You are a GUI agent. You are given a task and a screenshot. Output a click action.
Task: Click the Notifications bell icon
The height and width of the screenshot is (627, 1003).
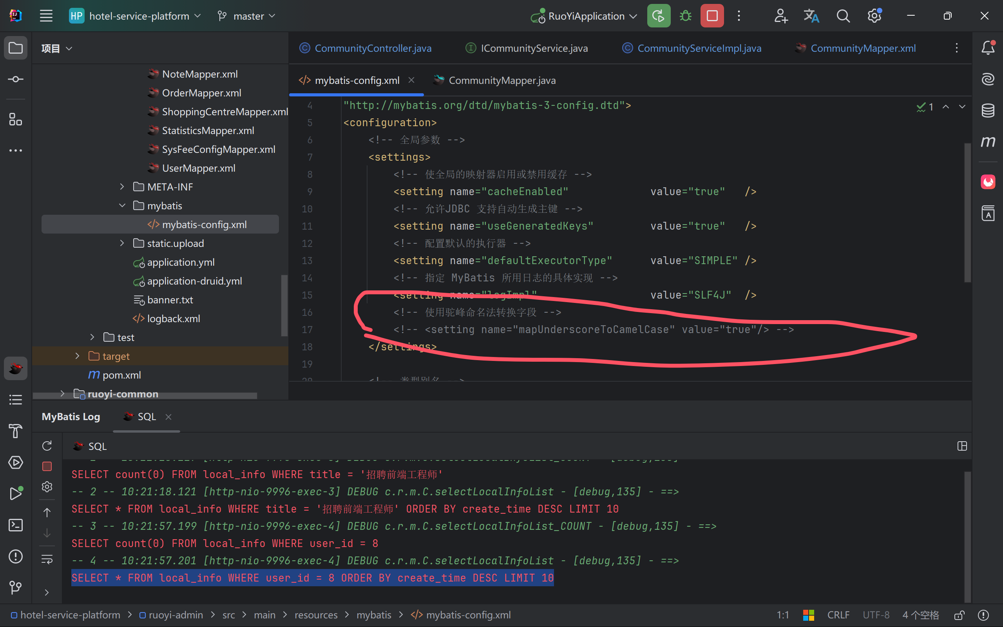988,48
